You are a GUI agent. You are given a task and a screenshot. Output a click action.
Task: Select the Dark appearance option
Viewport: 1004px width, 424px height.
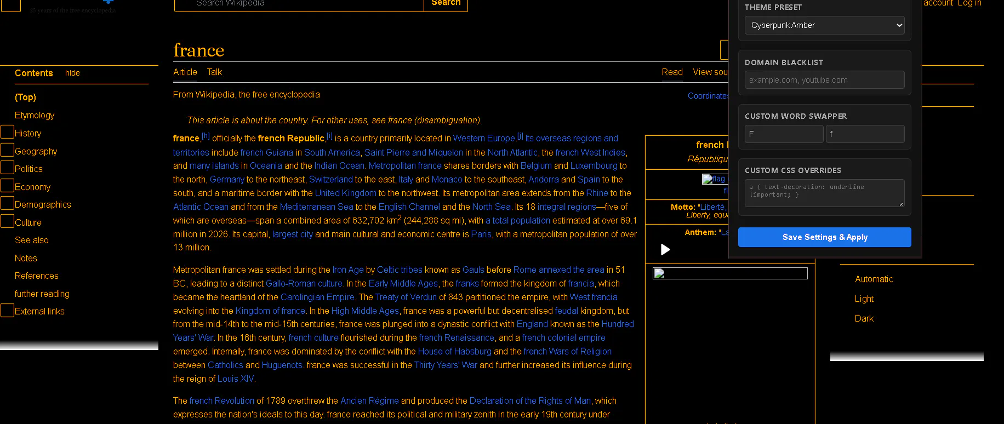[x=864, y=318]
